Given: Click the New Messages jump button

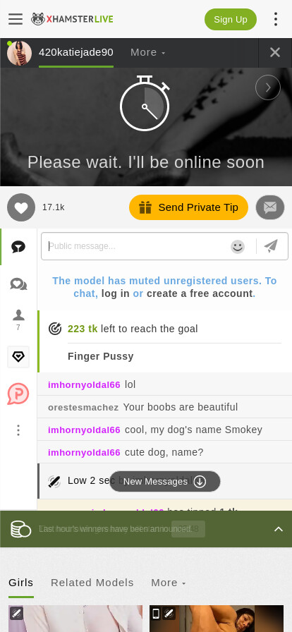Looking at the screenshot, I should point(164,481).
